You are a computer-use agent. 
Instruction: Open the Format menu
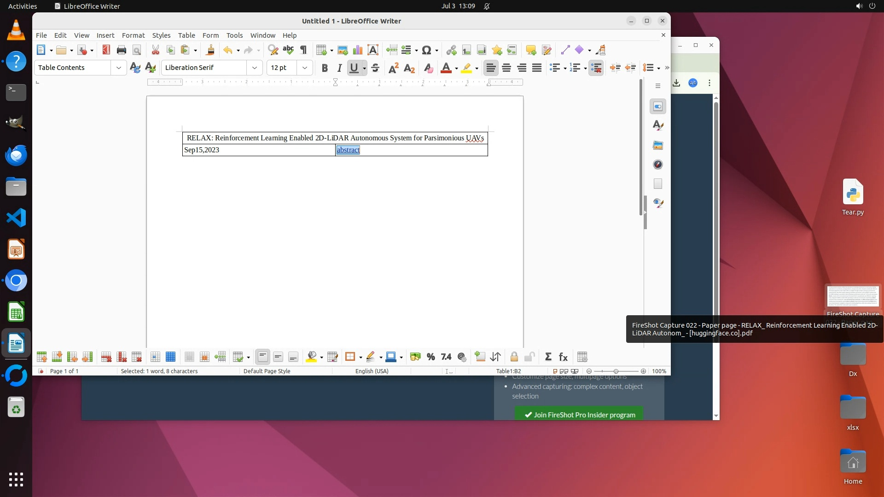[x=133, y=35]
